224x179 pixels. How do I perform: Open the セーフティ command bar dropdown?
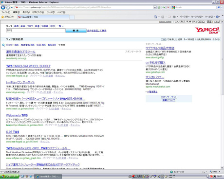tap(197, 17)
